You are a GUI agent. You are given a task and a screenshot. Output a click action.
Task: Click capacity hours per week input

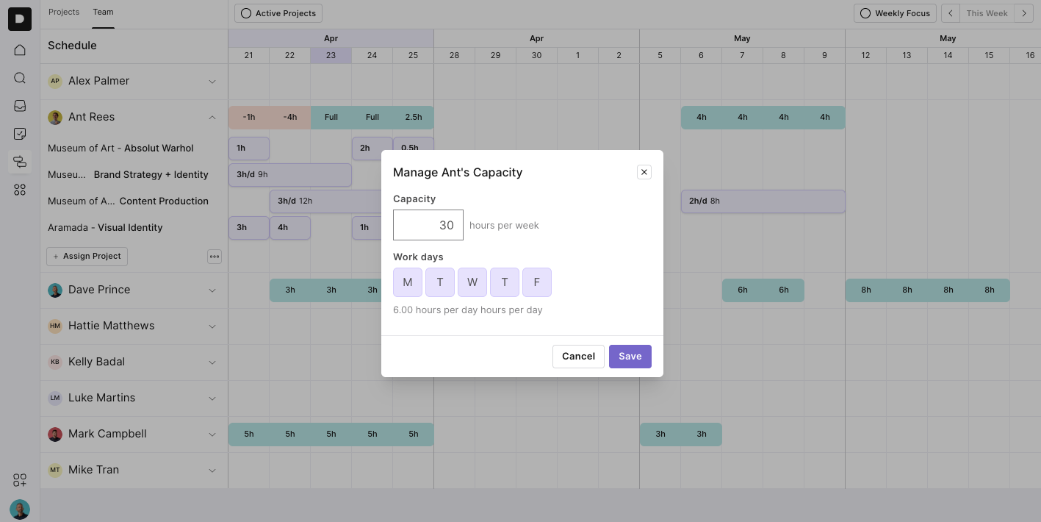(428, 225)
